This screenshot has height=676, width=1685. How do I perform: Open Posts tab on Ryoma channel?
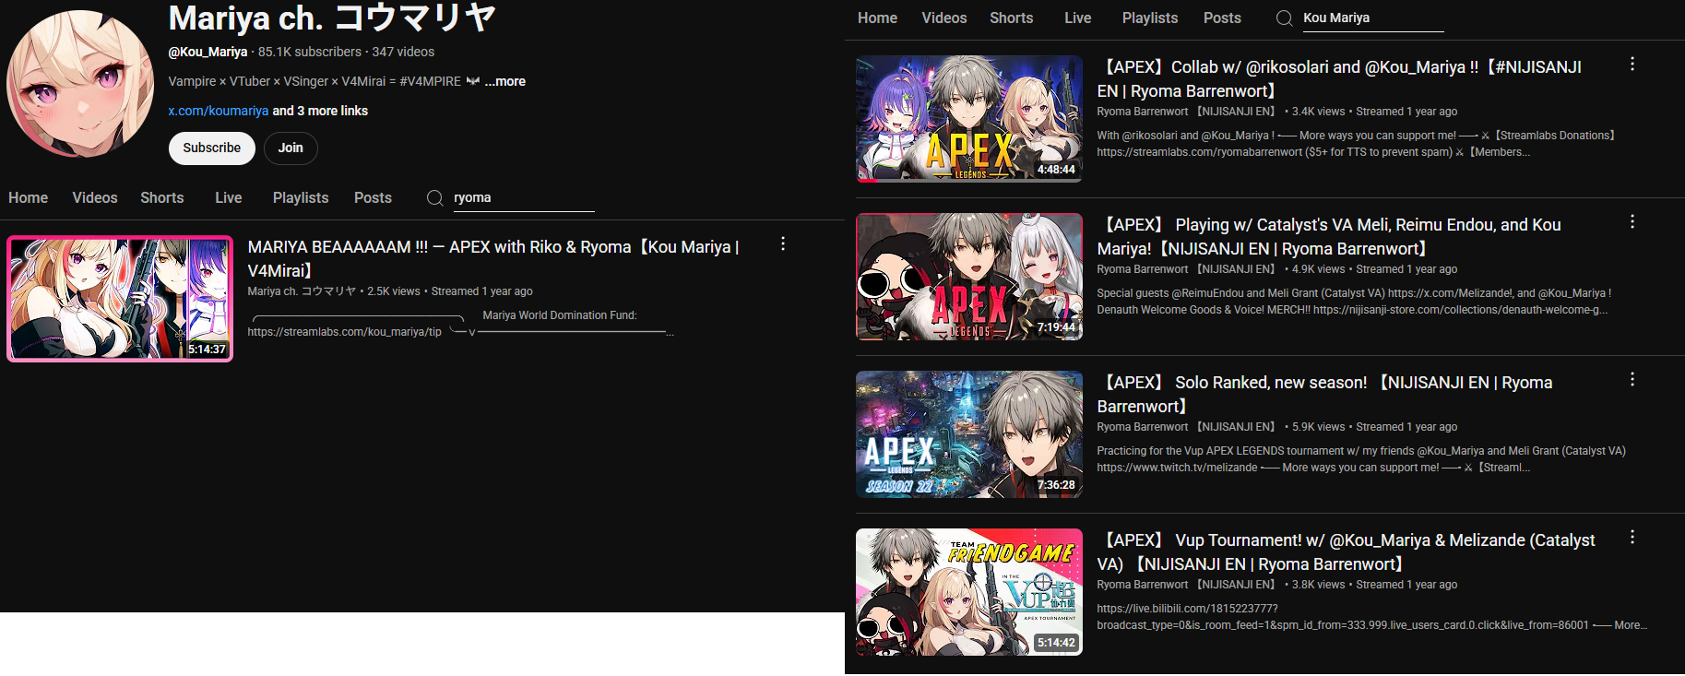coord(1222,18)
